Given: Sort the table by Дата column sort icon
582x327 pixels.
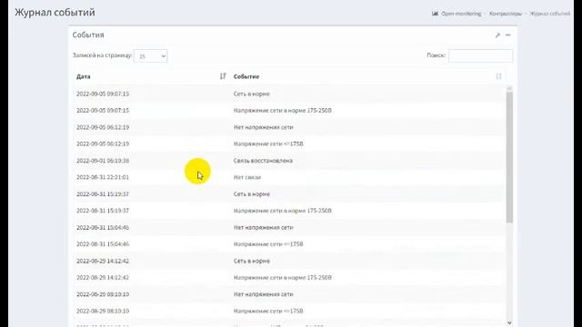Looking at the screenshot, I should click(223, 76).
